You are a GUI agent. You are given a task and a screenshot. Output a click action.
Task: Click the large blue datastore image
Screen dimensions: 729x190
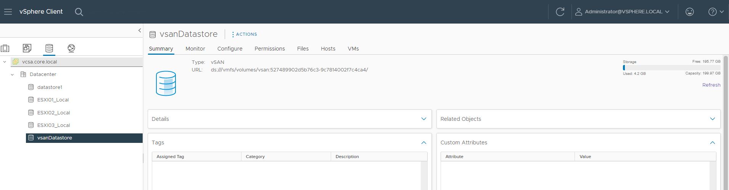(166, 83)
